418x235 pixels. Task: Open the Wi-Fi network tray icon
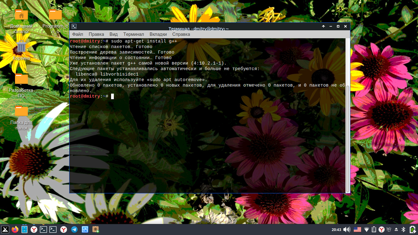tap(366, 230)
